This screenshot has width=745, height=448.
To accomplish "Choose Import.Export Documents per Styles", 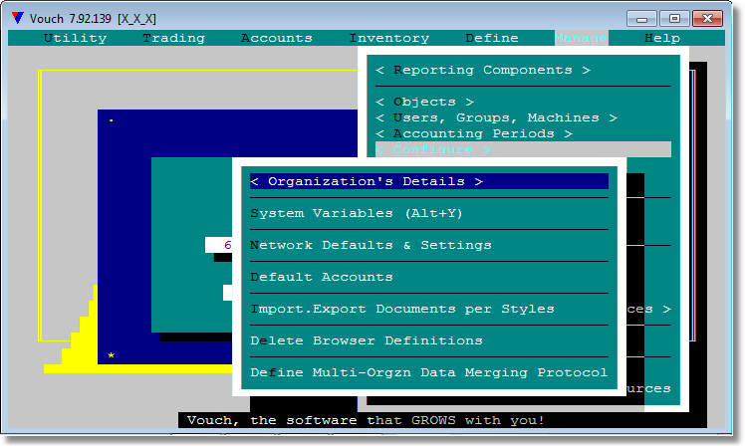I will pos(402,309).
